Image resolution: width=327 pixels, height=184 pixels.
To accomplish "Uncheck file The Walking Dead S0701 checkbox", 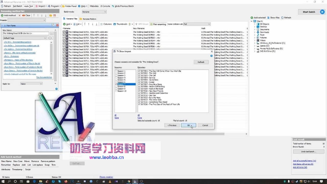I will pos(64,32).
